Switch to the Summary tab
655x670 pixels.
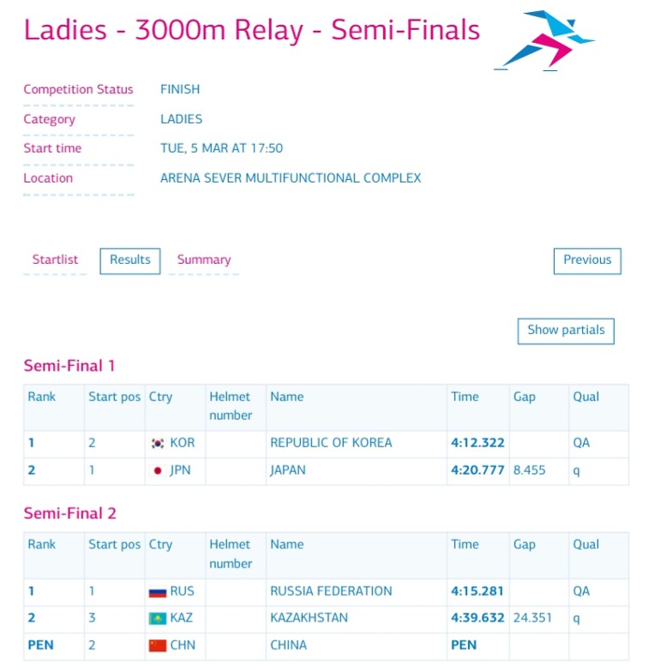click(204, 260)
